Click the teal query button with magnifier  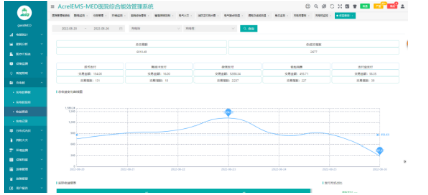pyautogui.click(x=249, y=29)
